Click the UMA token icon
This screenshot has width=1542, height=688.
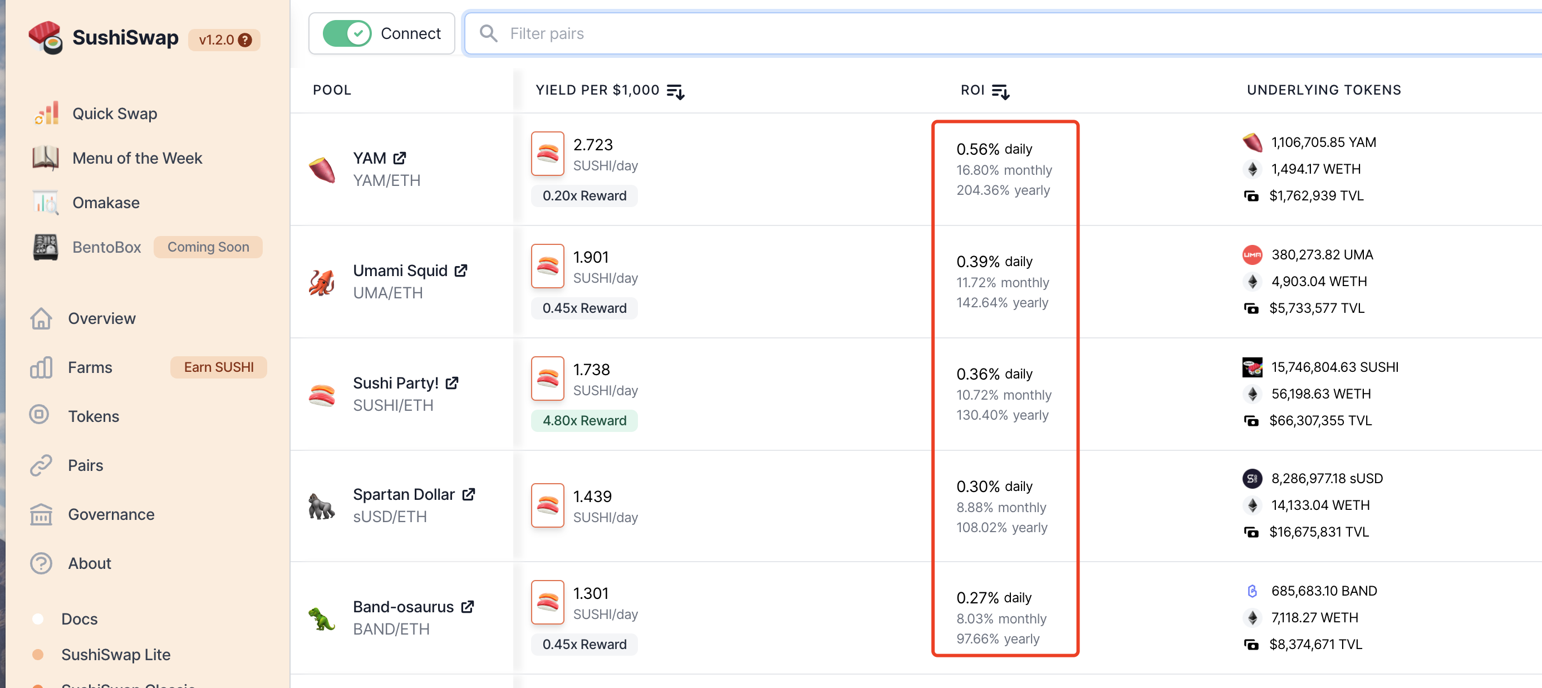[x=1253, y=255]
